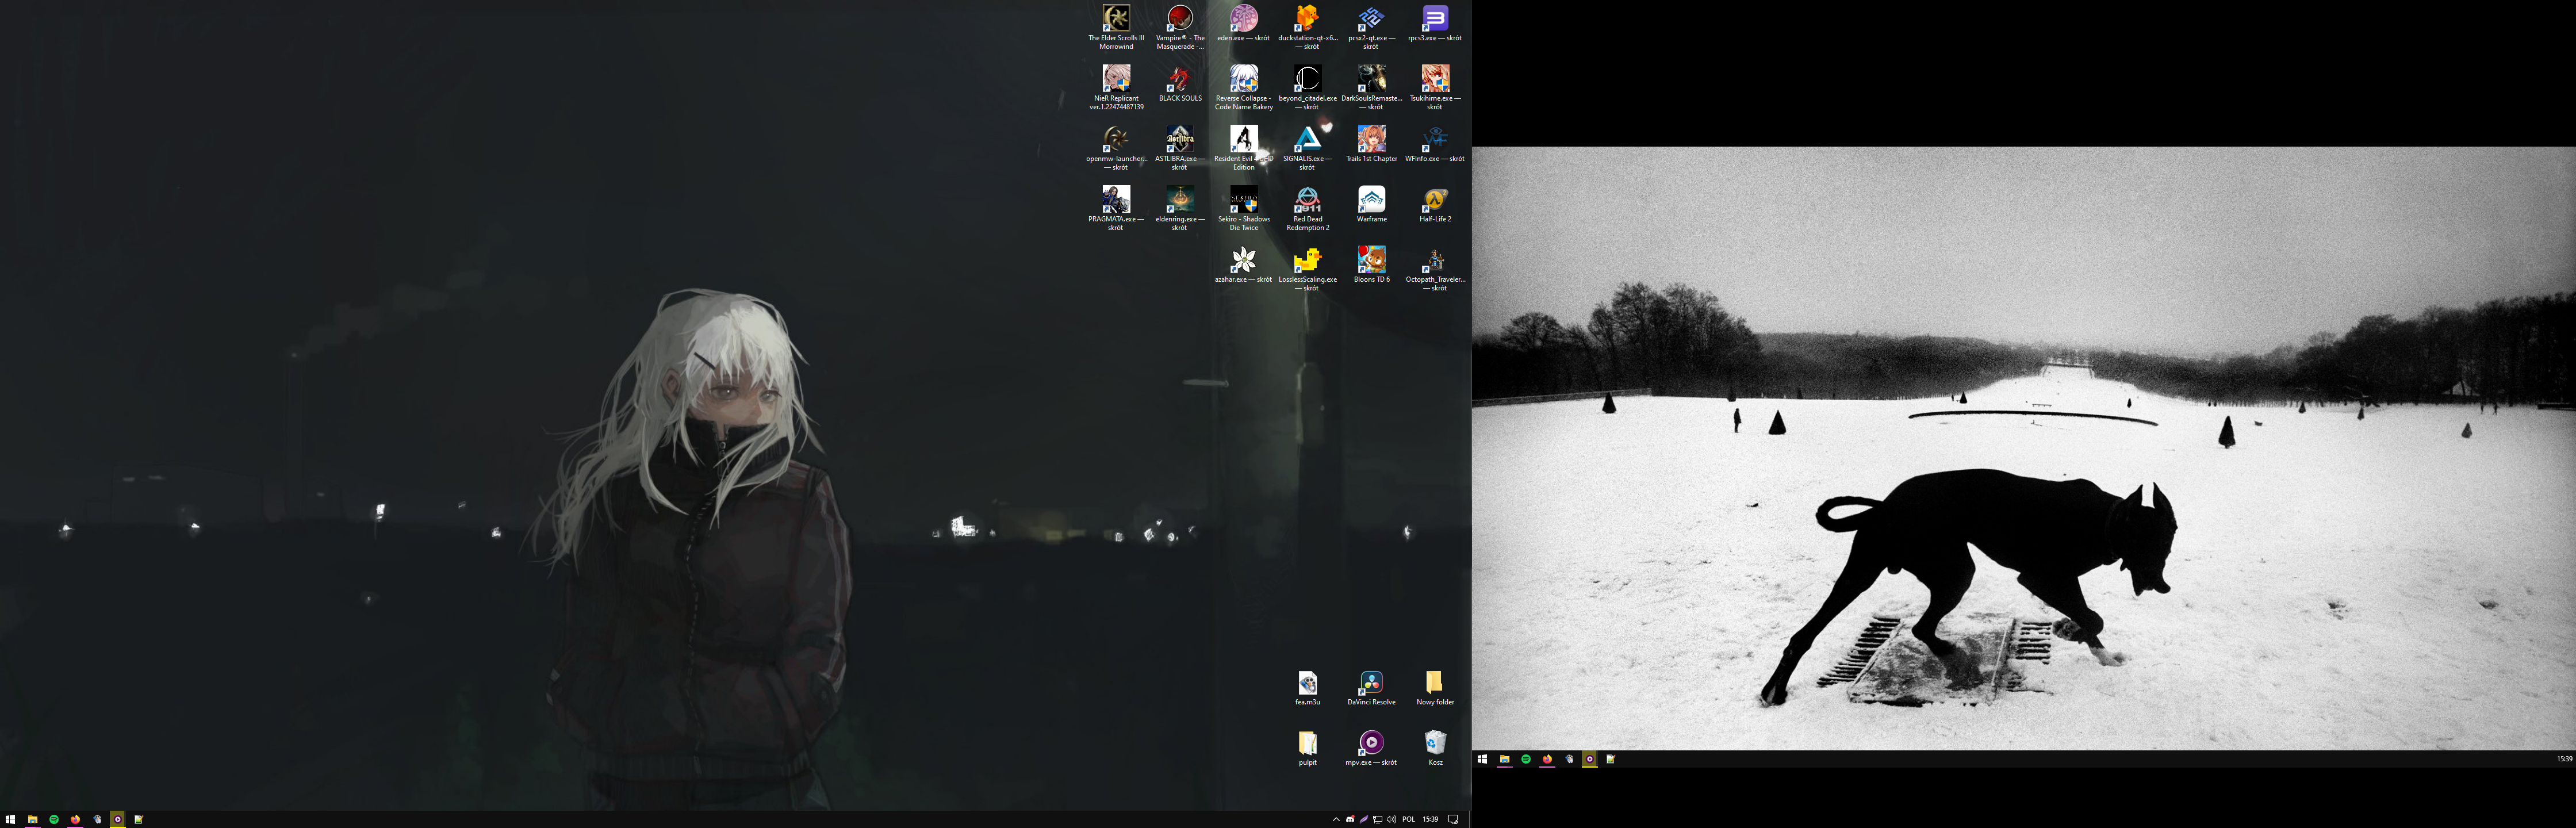Select the Warframe desktop icon
The image size is (2576, 828).
tap(1371, 204)
